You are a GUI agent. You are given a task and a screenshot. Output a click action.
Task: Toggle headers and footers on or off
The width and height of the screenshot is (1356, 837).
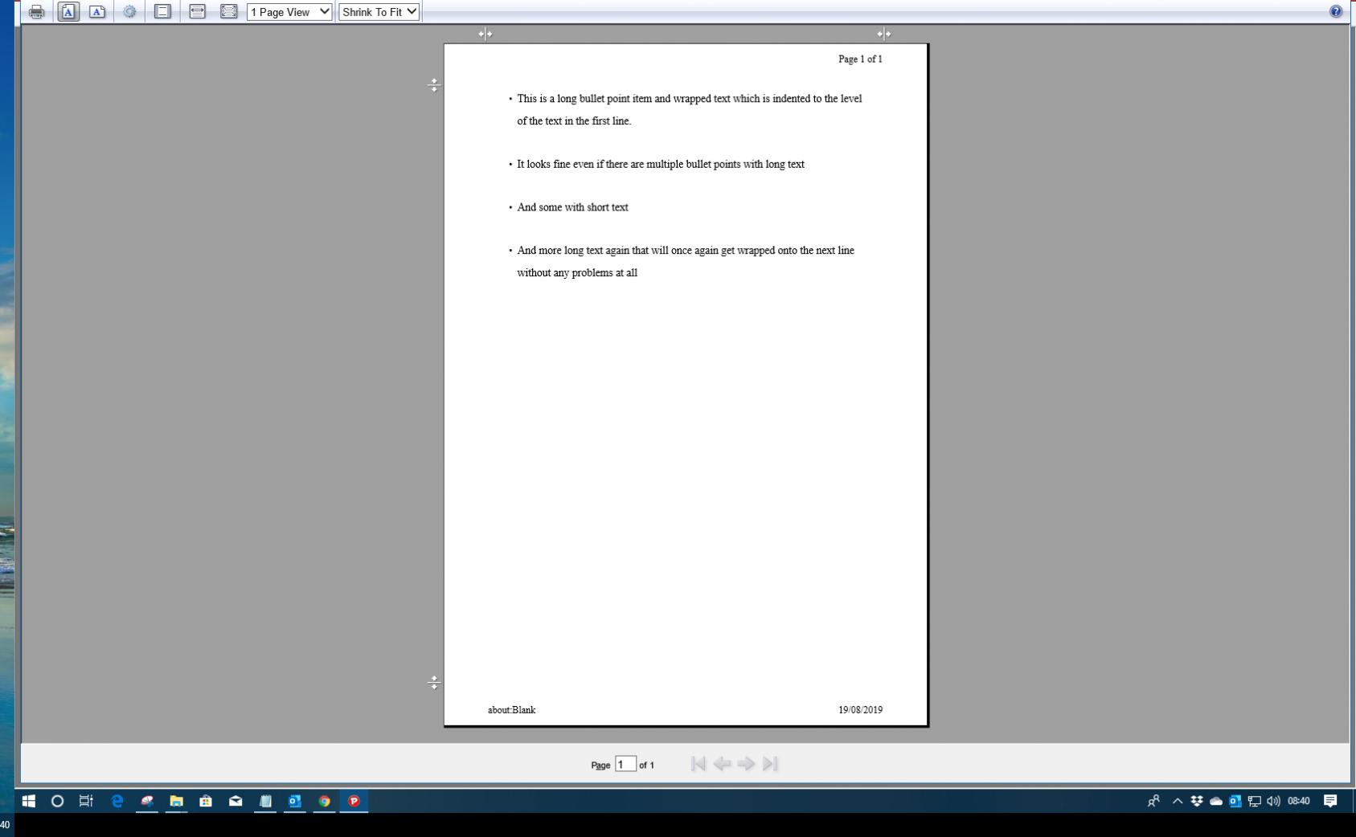click(162, 12)
